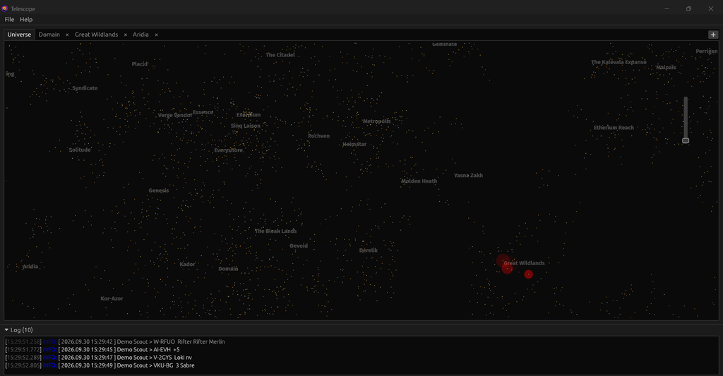
Task: Click the W-RFUO Rifter Merlin log entry
Action: tap(115, 342)
